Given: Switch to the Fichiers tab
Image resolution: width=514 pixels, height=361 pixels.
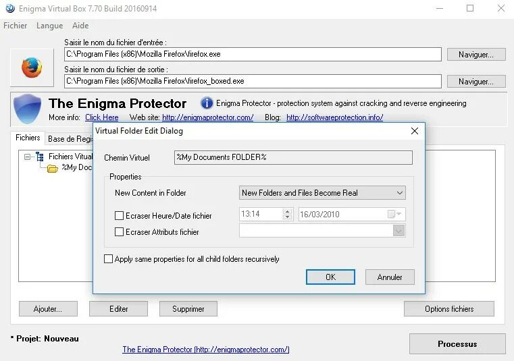Looking at the screenshot, I should coord(28,138).
